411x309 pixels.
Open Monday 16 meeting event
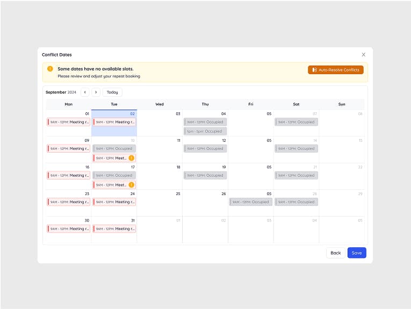tap(68, 175)
